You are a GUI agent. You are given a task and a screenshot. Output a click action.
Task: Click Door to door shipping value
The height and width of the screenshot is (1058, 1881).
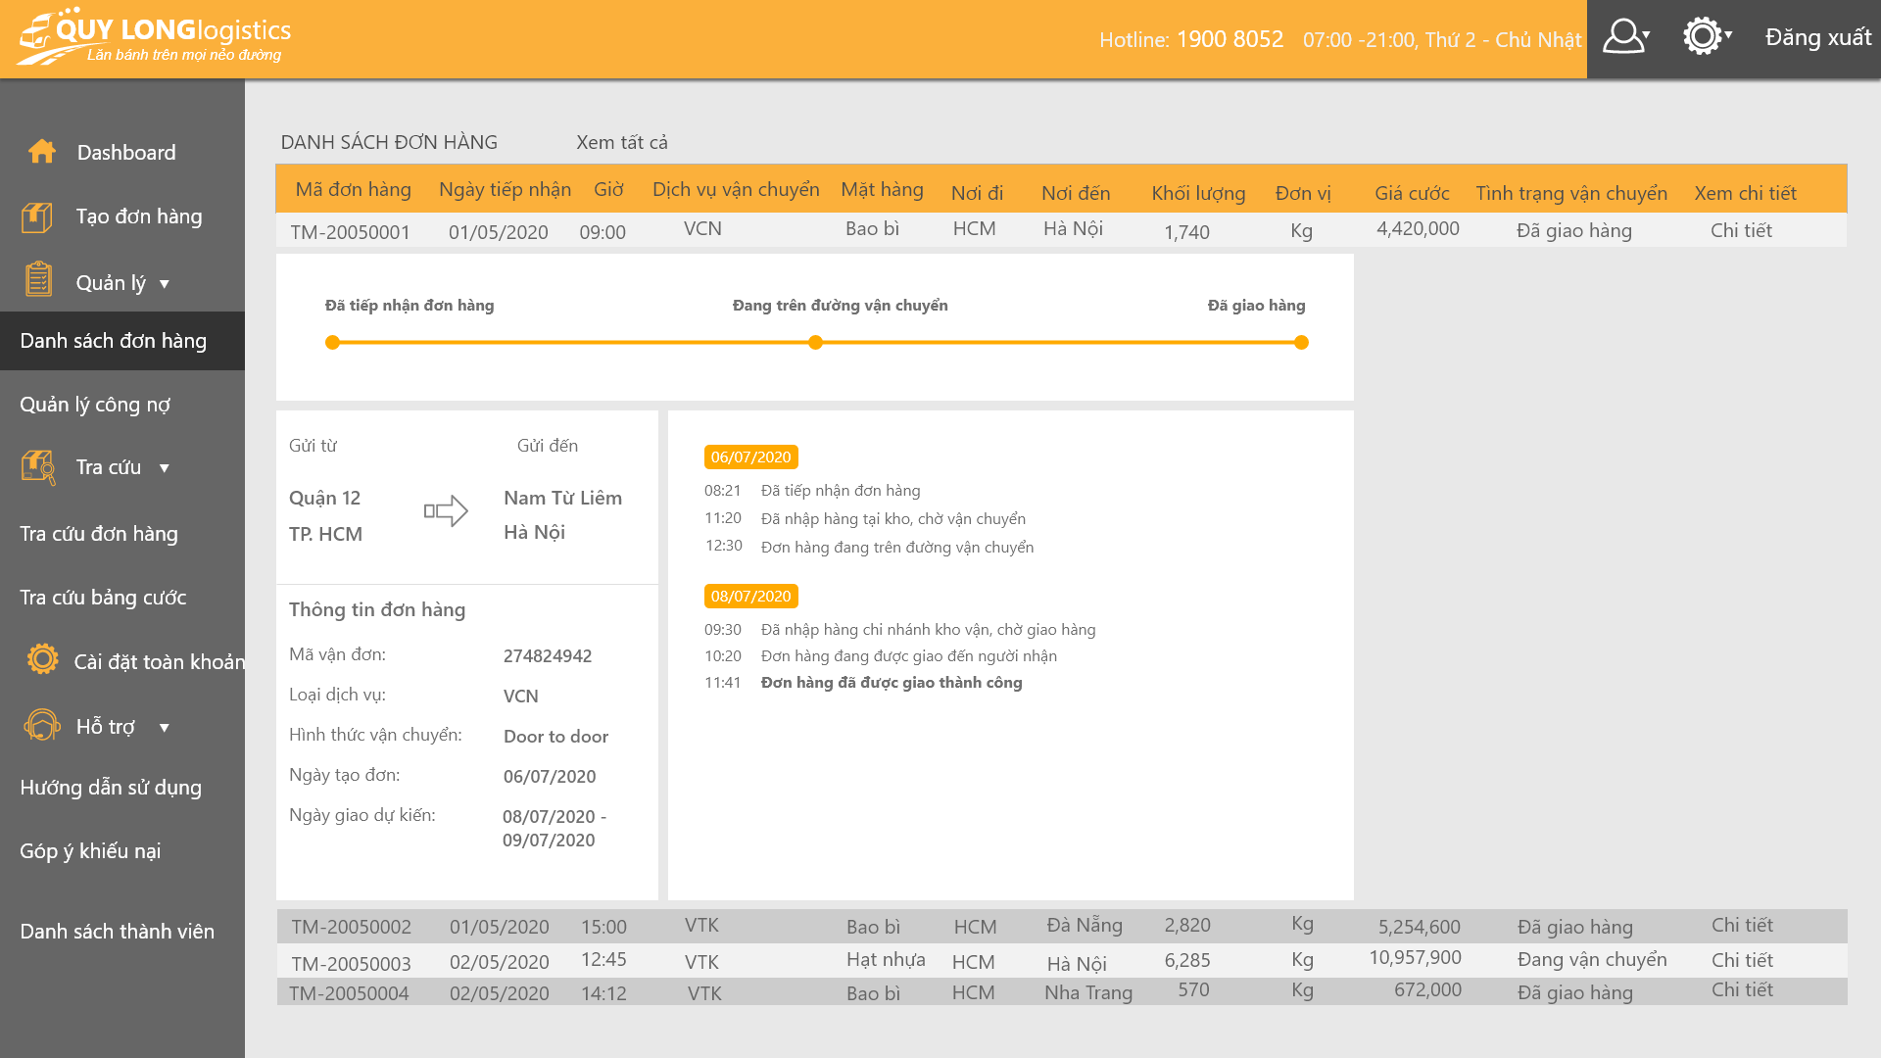point(555,737)
